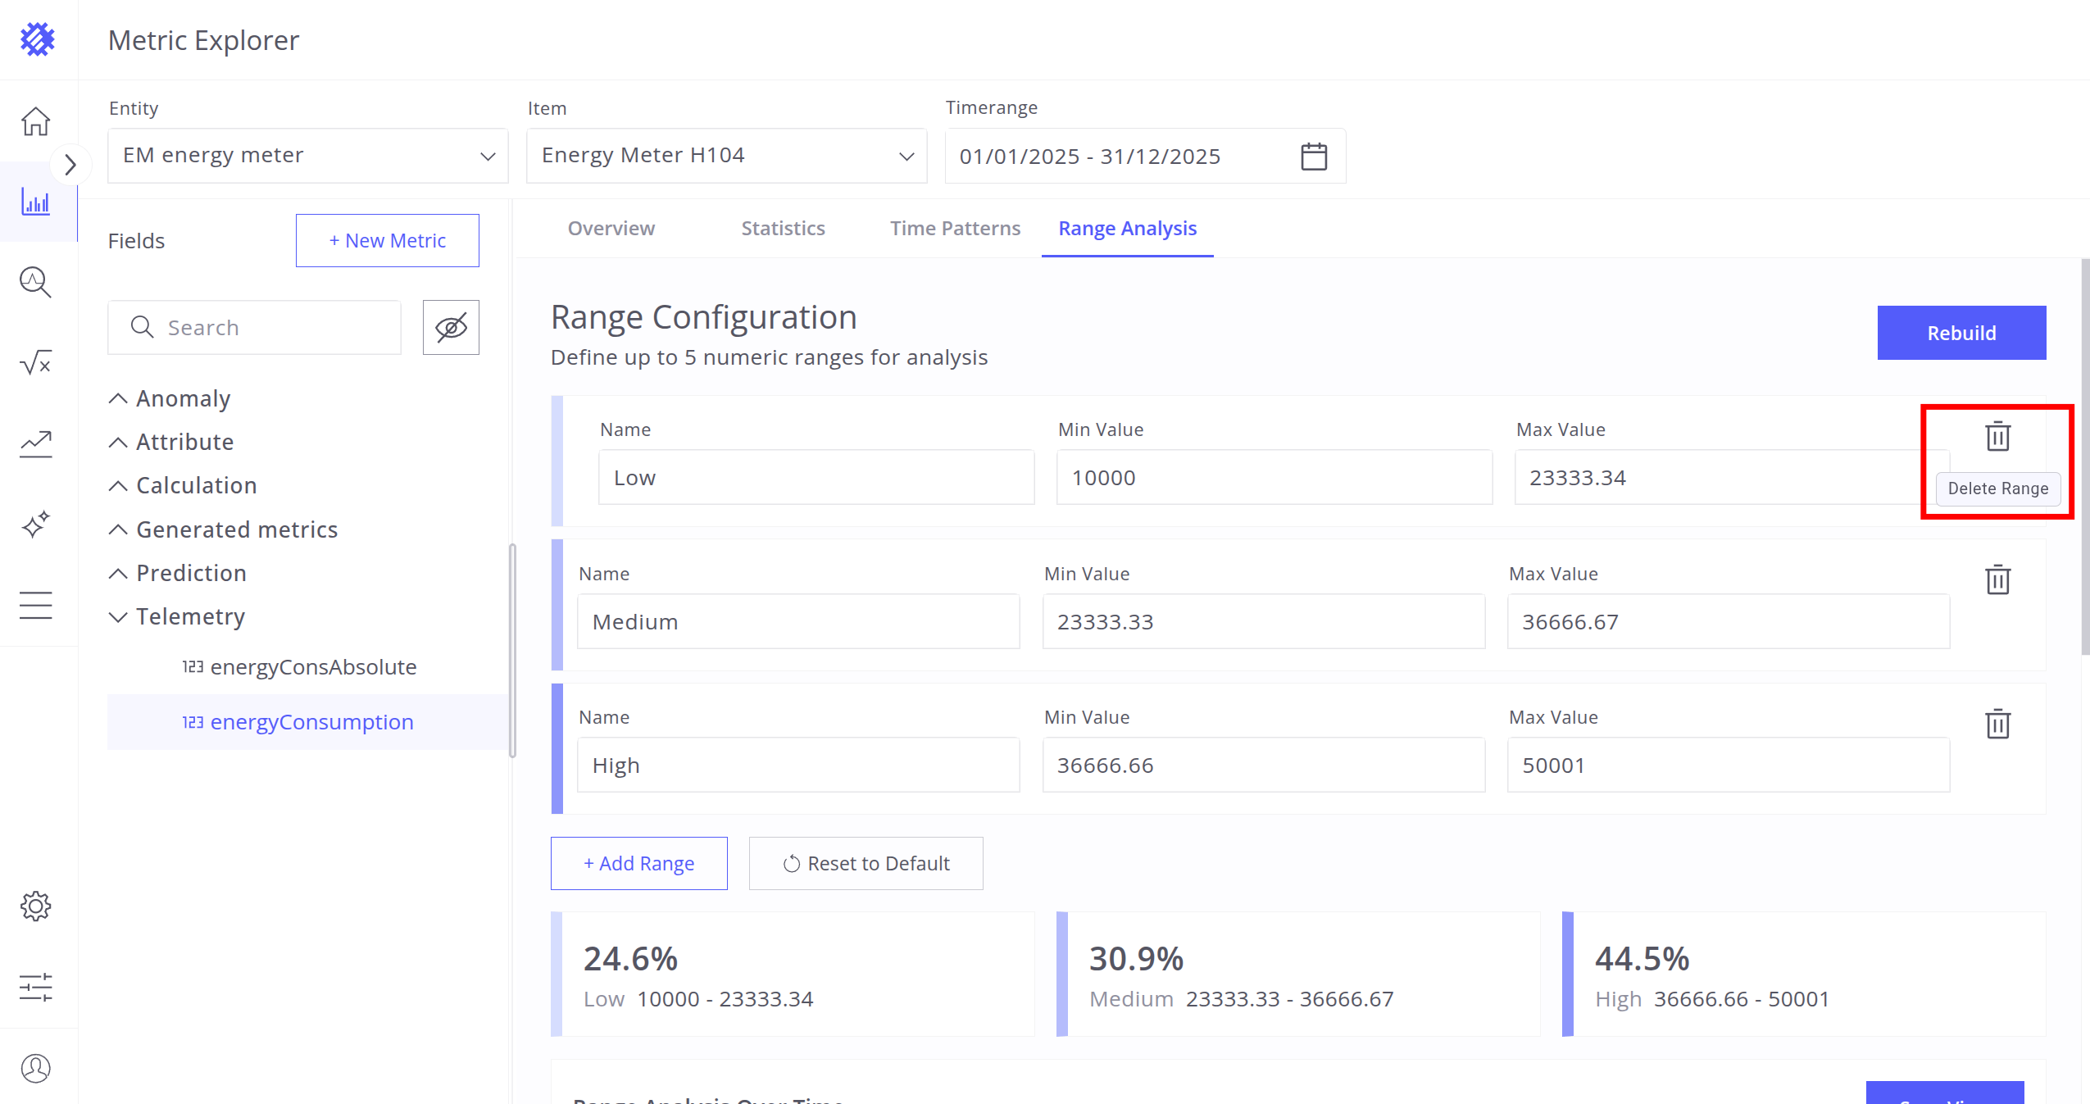Click the user profile icon

pos(35,1068)
